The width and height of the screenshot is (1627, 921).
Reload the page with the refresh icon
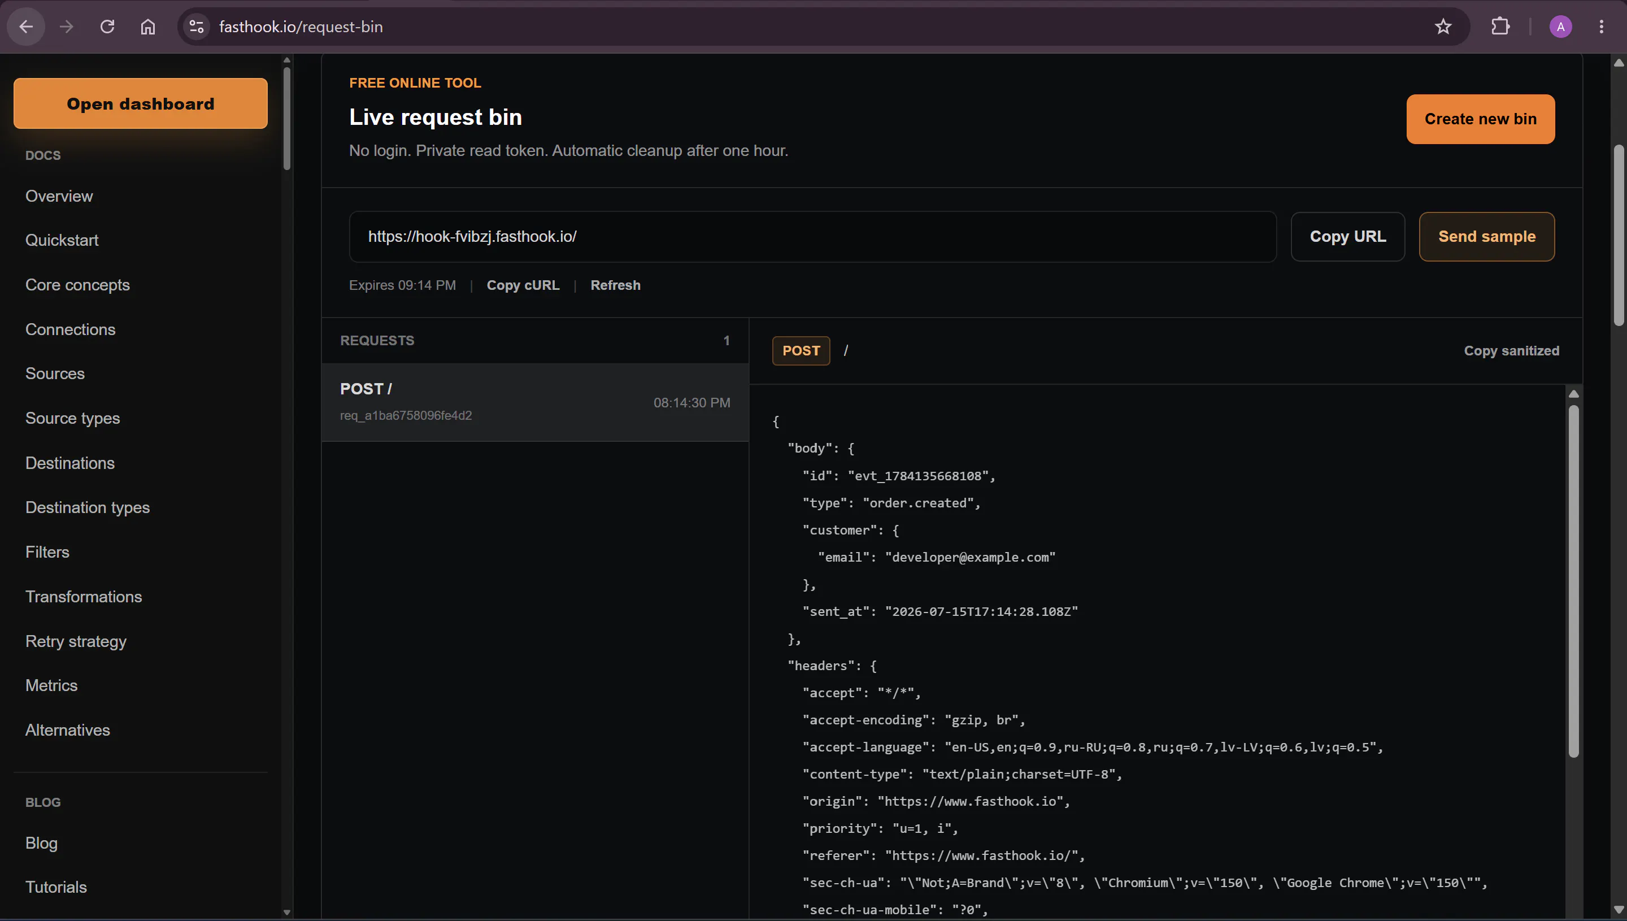point(107,27)
